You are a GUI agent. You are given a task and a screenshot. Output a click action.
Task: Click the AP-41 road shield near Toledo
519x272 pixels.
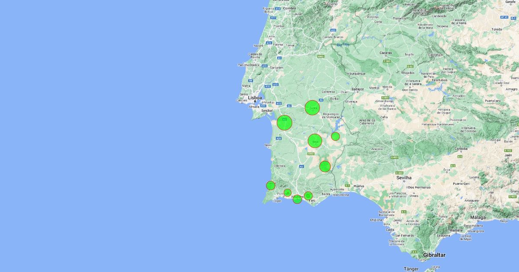point(504,17)
